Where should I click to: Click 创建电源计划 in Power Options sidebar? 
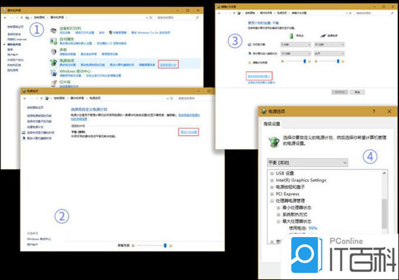(35, 127)
